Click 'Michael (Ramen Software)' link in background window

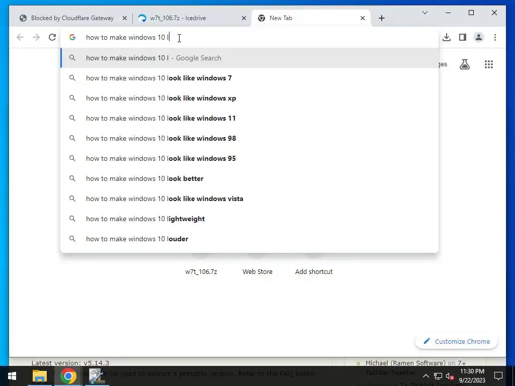(405, 363)
